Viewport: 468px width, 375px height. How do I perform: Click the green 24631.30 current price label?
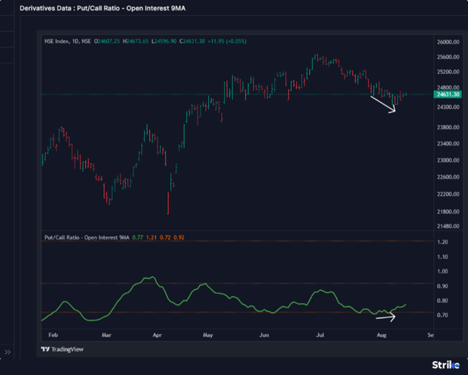448,94
